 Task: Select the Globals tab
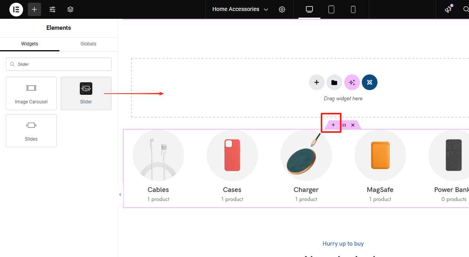pyautogui.click(x=88, y=44)
